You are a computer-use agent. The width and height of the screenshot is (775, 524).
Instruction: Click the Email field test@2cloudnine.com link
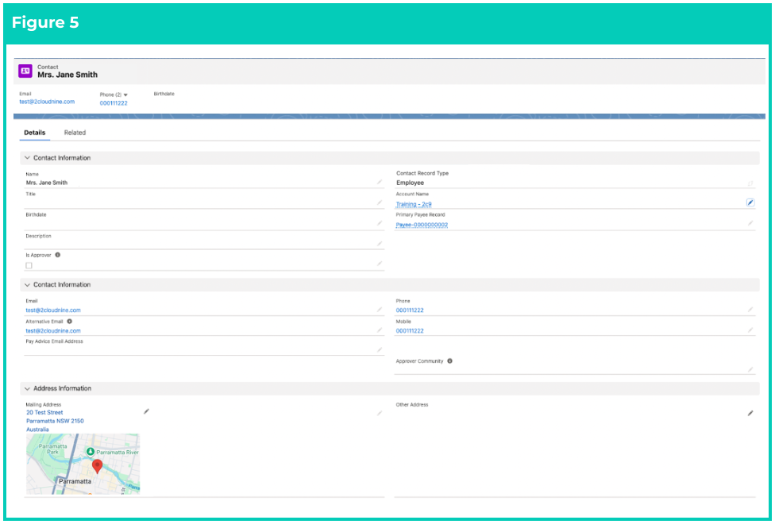tap(53, 310)
